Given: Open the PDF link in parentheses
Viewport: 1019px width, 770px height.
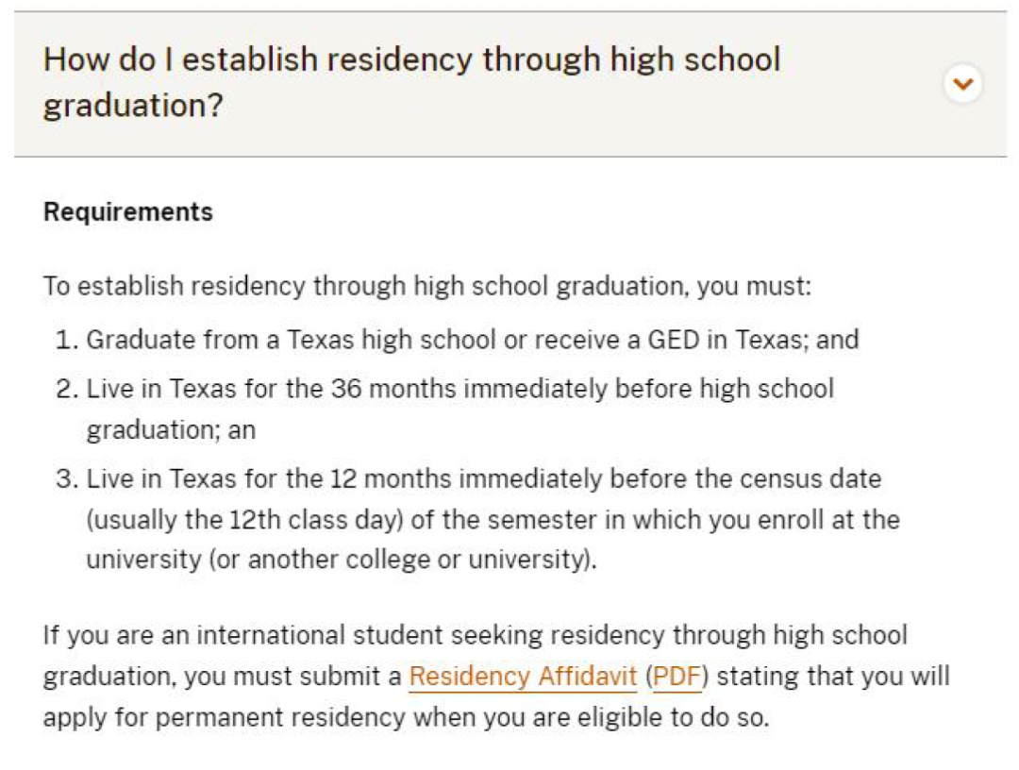Looking at the screenshot, I should coord(677,677).
